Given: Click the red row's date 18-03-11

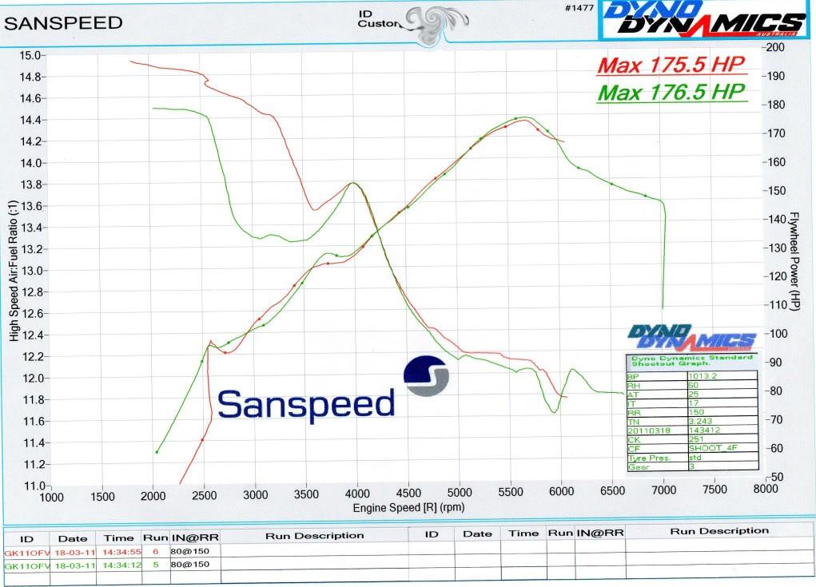Looking at the screenshot, I should click(x=74, y=552).
